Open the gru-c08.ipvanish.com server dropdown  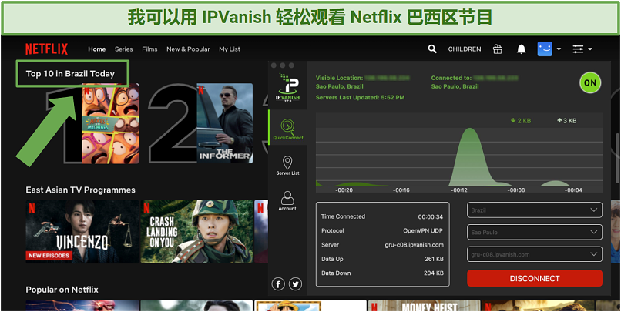pos(535,254)
